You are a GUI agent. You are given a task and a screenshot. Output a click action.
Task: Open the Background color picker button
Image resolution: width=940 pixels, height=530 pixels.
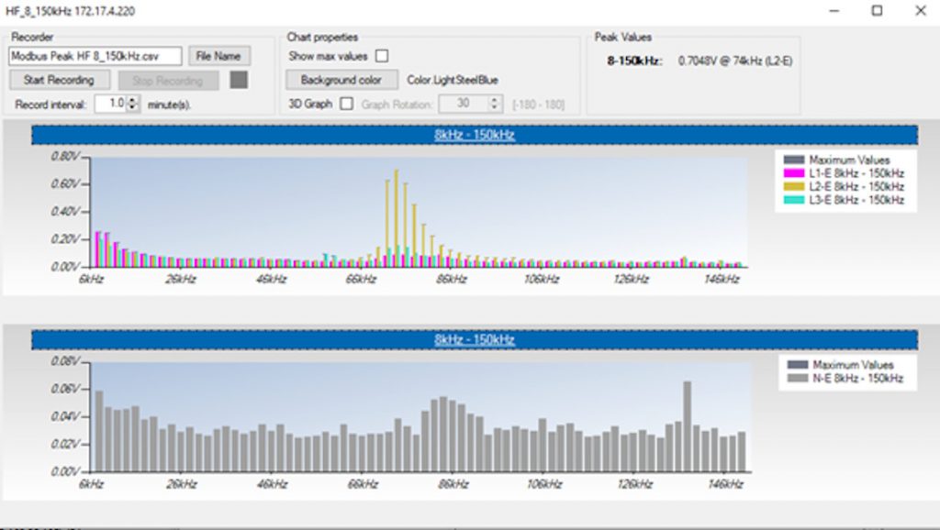coord(341,80)
